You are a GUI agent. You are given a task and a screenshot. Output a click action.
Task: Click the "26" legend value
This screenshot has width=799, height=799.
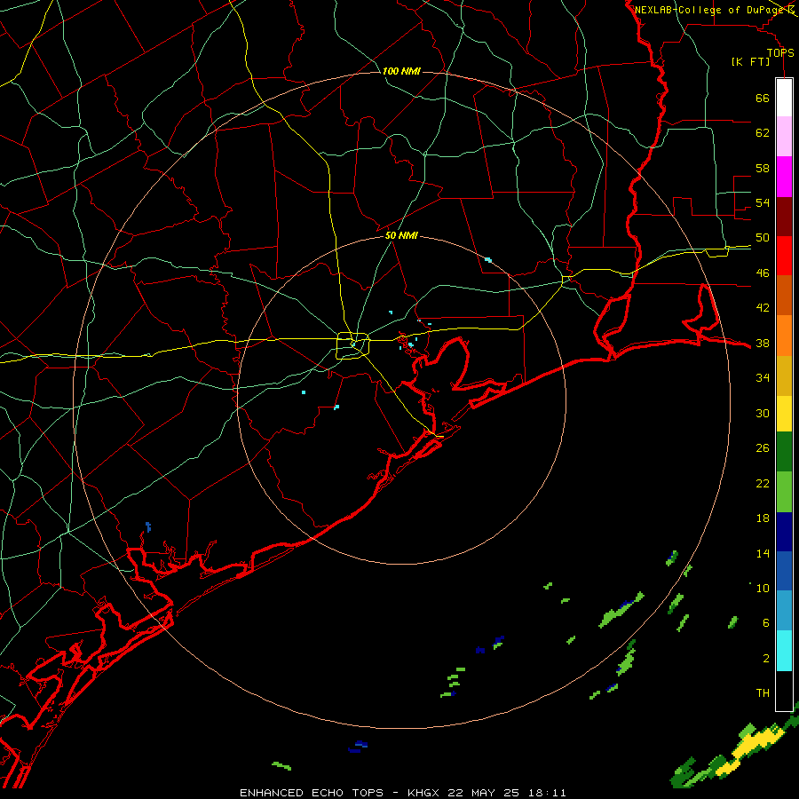click(763, 448)
